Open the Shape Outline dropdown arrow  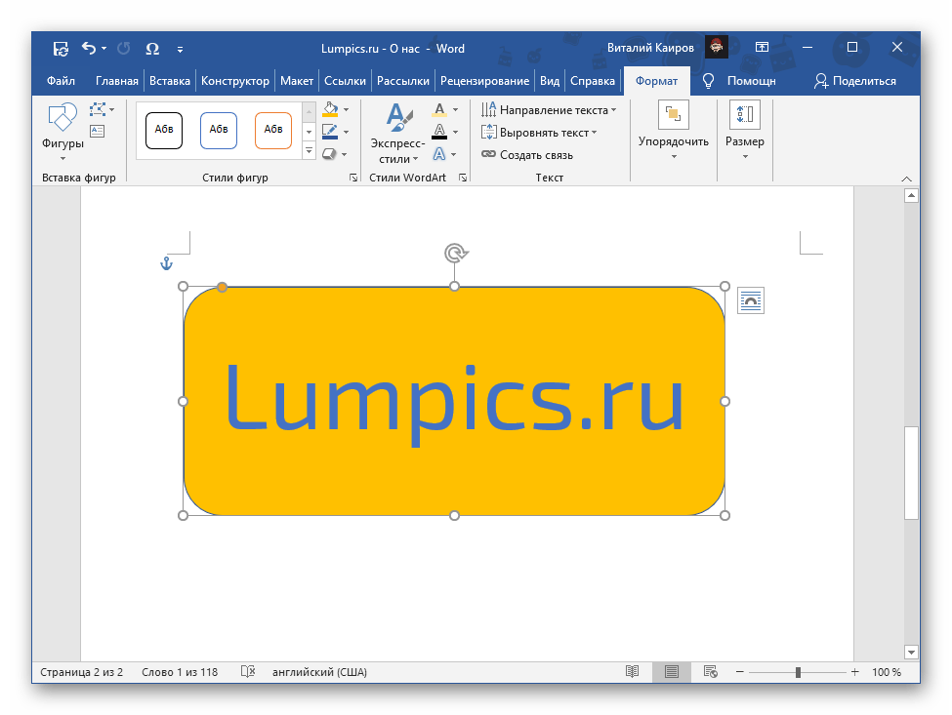tap(346, 132)
